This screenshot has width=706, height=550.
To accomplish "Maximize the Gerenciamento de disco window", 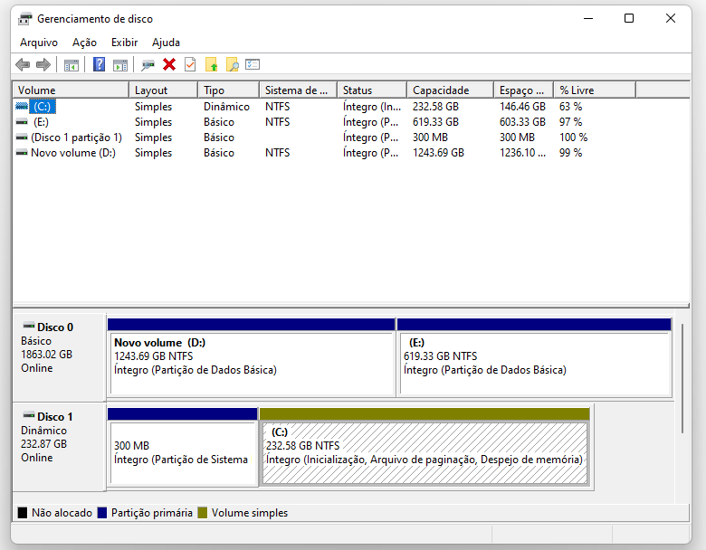I will coord(629,18).
